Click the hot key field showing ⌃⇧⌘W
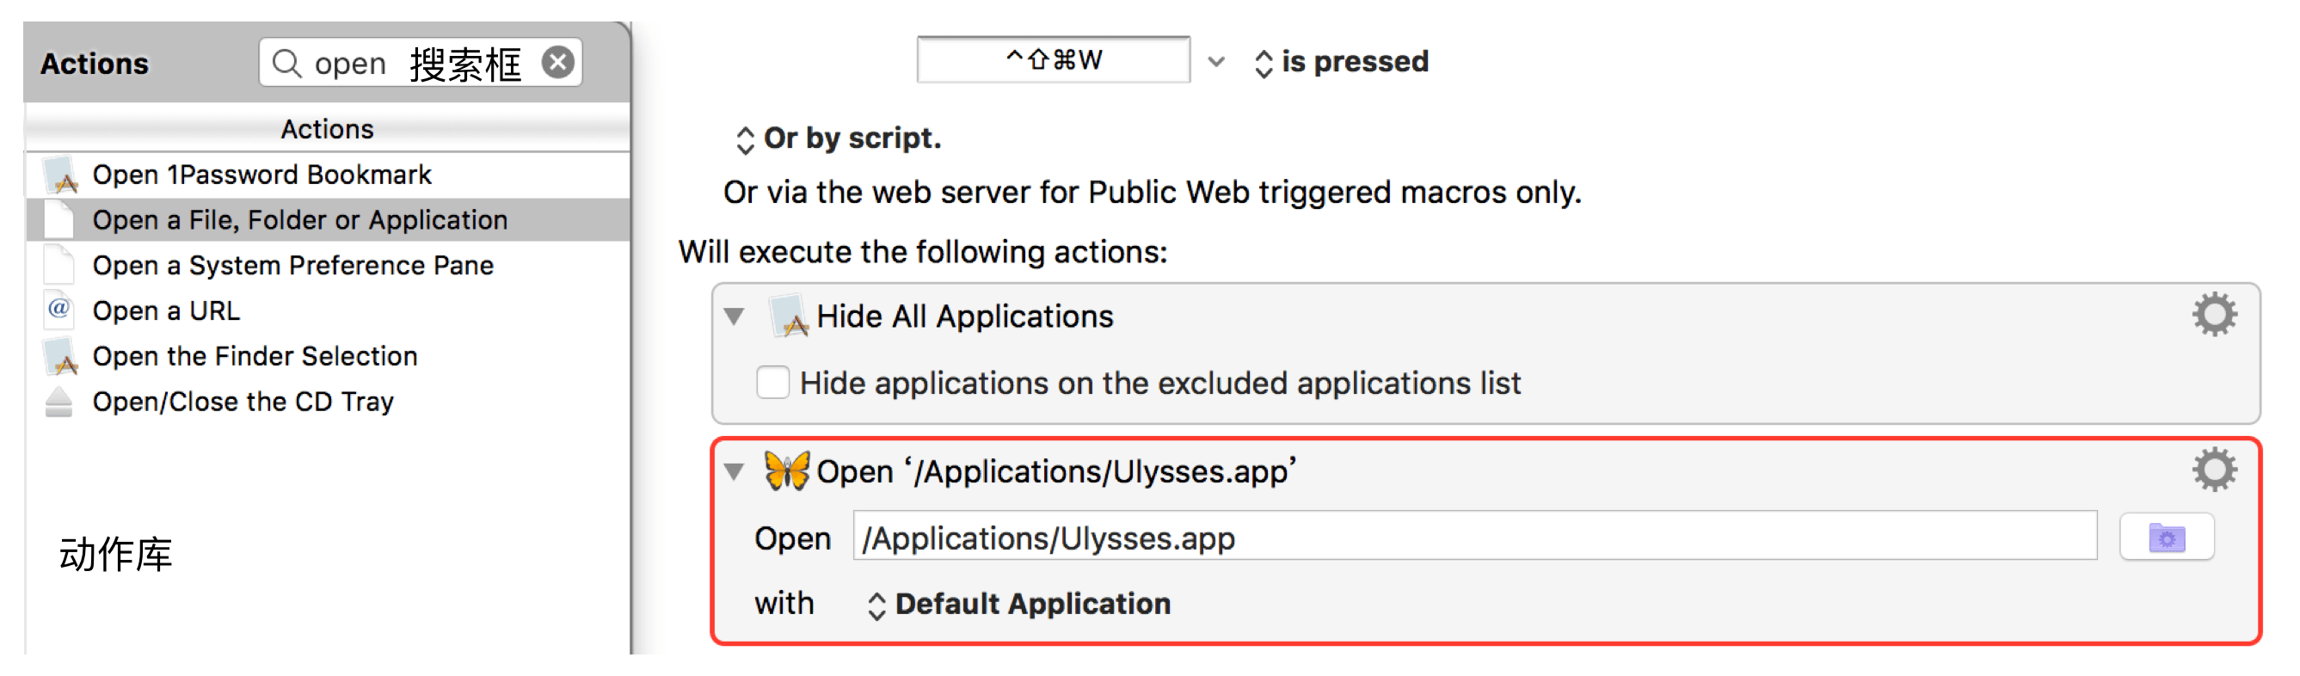This screenshot has width=2300, height=676. click(1054, 61)
